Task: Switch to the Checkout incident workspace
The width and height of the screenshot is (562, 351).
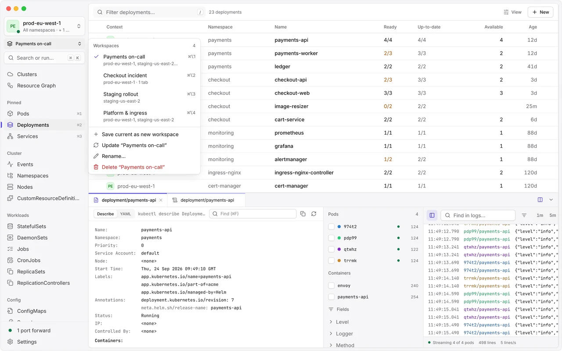Action: (144, 79)
